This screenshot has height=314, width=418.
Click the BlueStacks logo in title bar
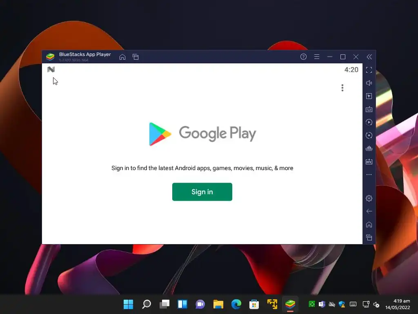[50, 56]
